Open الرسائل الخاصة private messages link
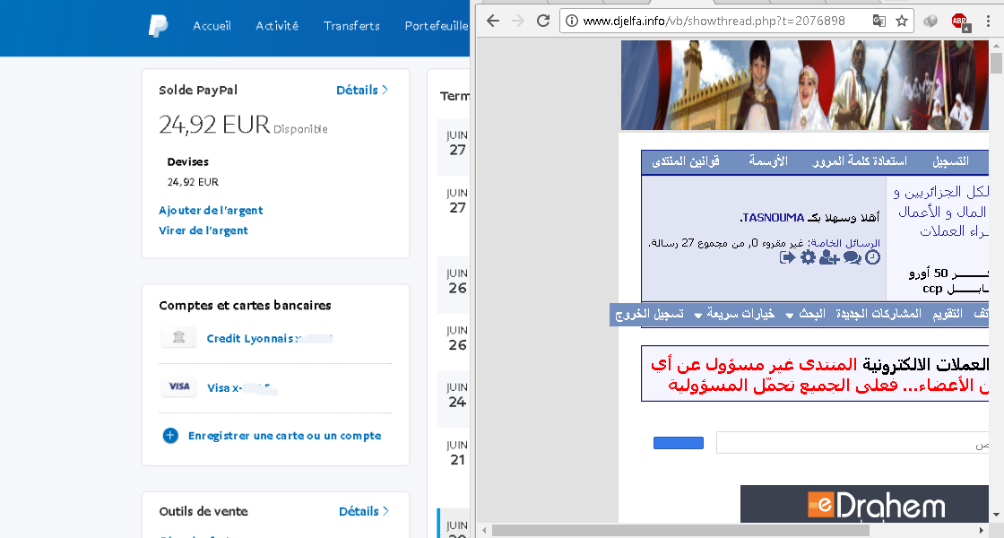This screenshot has width=1004, height=538. 845,243
